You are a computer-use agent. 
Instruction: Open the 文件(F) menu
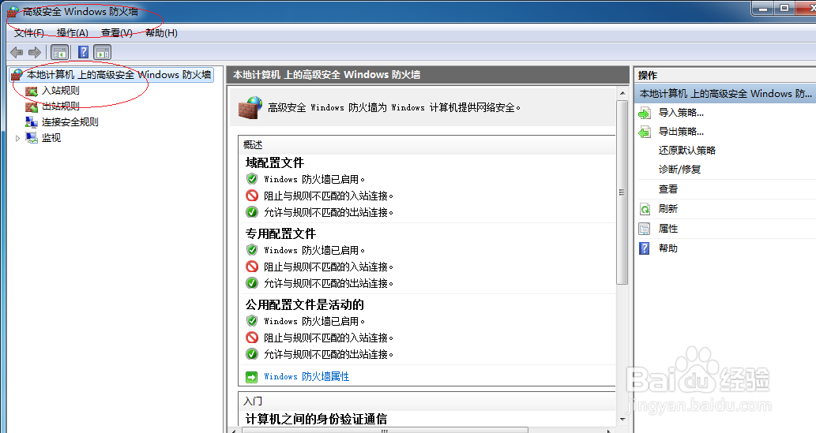pyautogui.click(x=28, y=33)
